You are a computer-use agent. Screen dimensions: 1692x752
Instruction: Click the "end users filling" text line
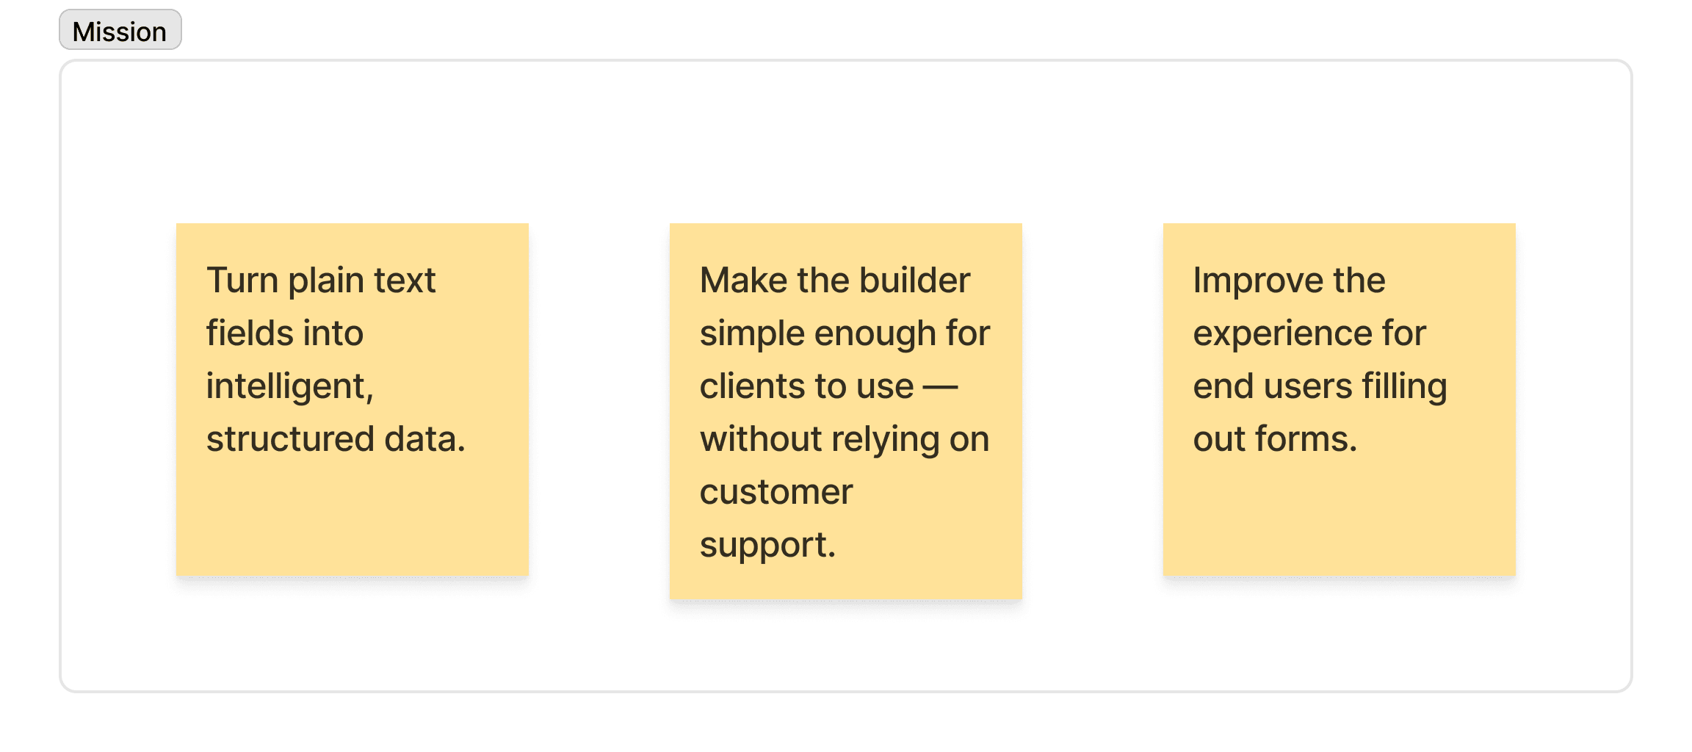tap(1320, 386)
